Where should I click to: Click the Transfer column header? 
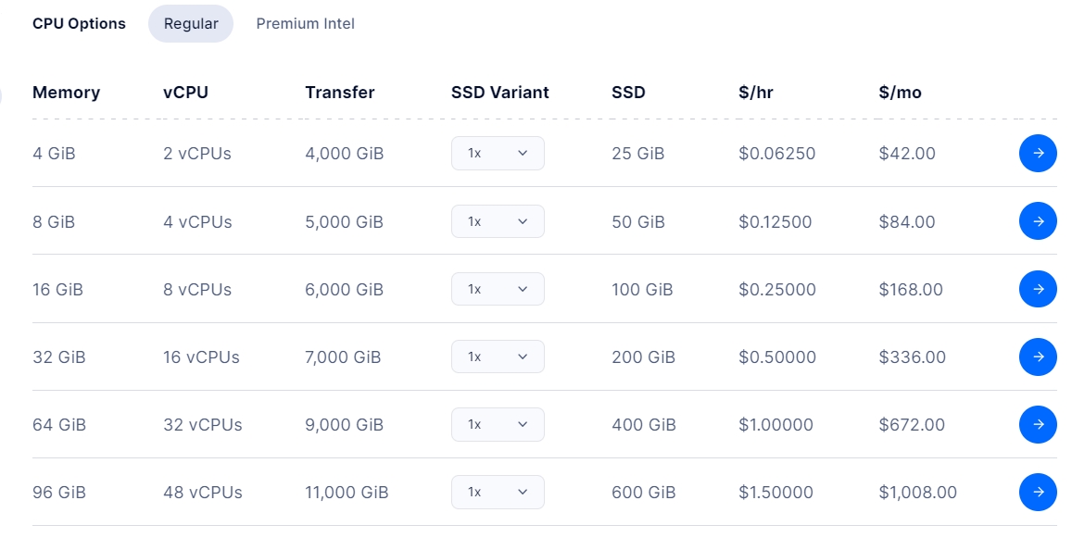click(339, 93)
